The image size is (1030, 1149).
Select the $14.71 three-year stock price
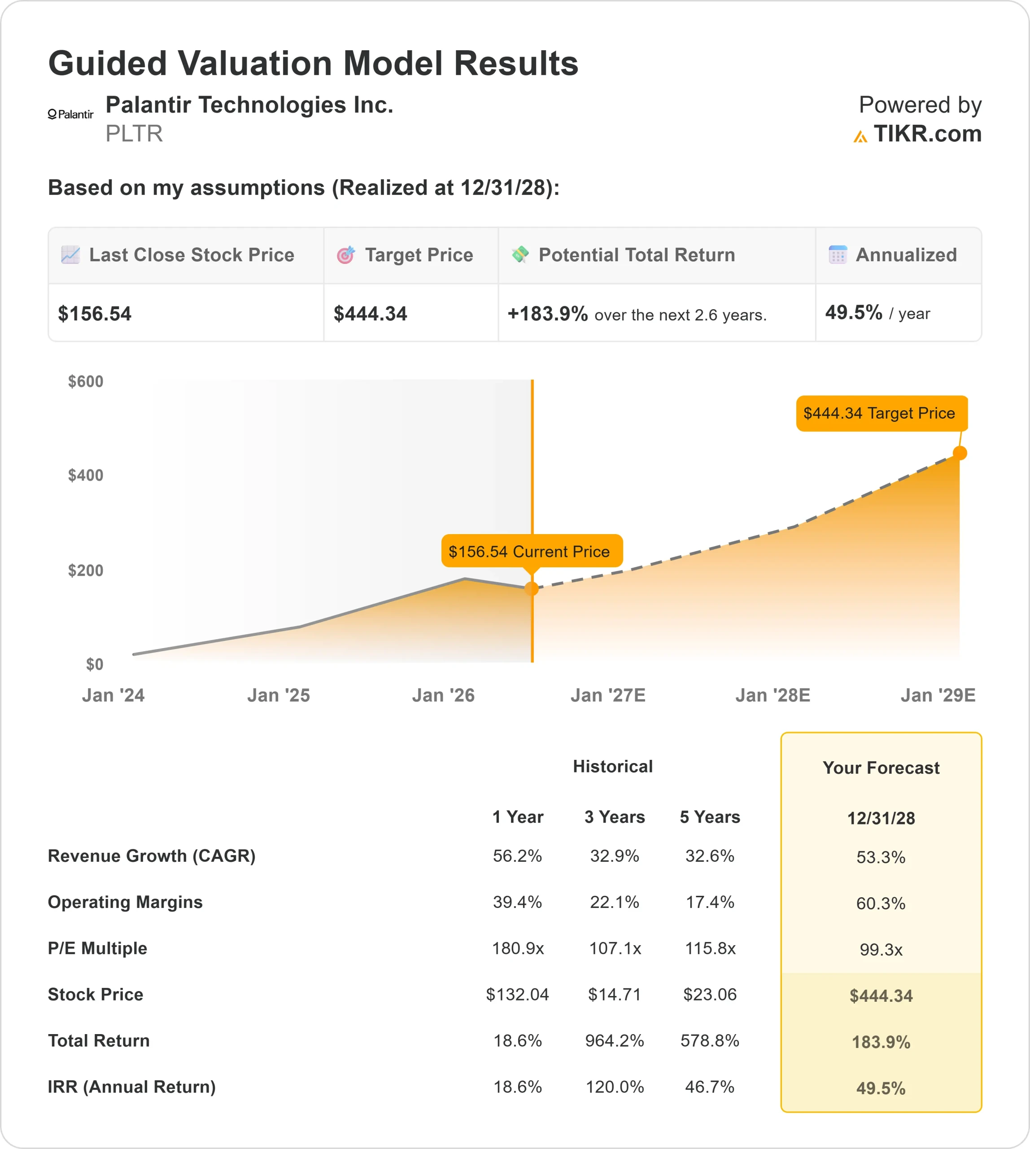(x=615, y=995)
